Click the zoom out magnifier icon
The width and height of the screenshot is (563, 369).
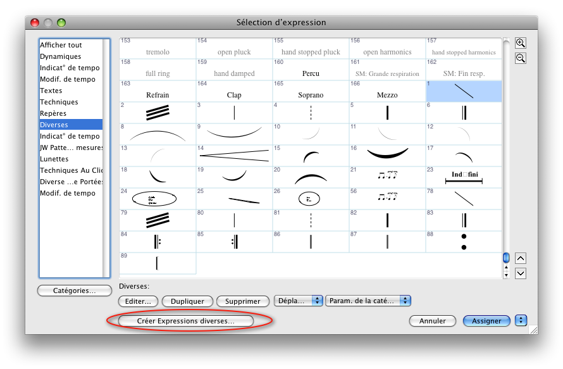[x=521, y=58]
